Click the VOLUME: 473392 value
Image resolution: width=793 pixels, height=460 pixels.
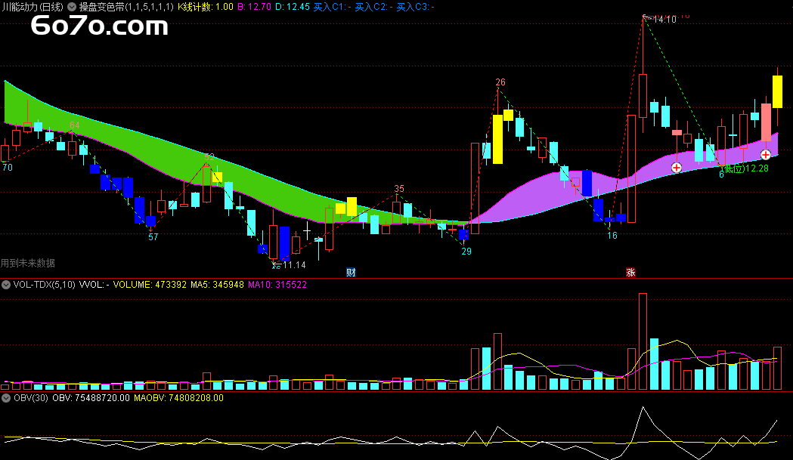coord(150,285)
